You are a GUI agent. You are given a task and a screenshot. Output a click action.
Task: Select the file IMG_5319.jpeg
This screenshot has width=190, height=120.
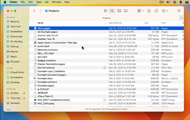pyautogui.click(x=46, y=104)
